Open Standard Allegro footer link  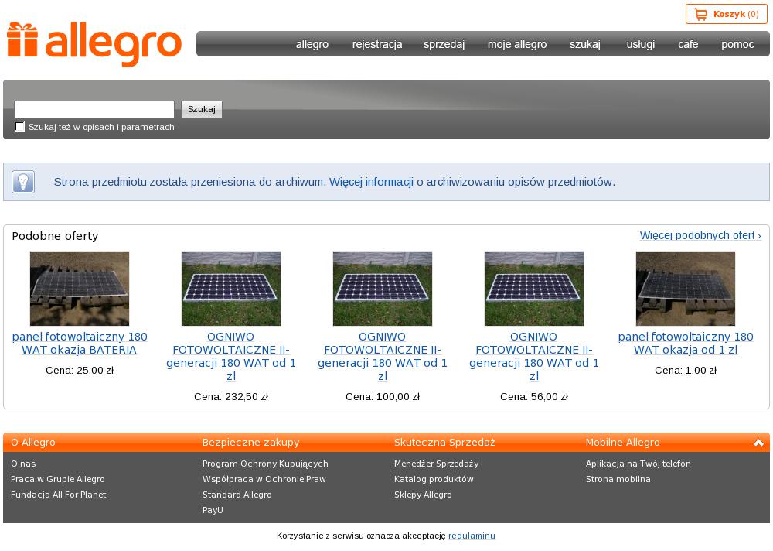(237, 495)
